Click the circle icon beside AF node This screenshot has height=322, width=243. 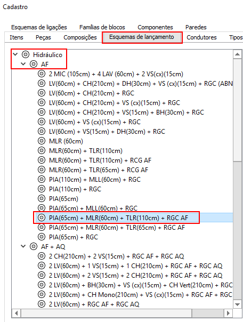[x=34, y=64]
